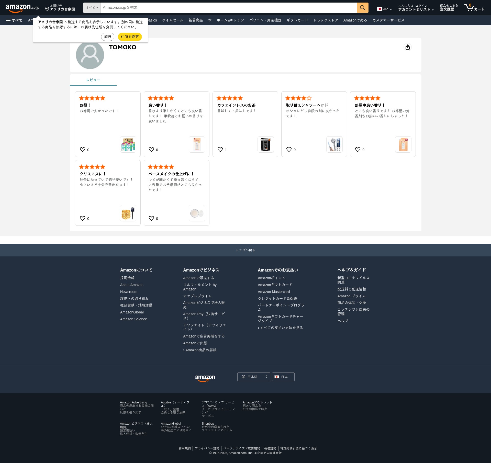Image resolution: width=491 pixels, height=463 pixels.
Task: Click トップへ戻る back-to-top bar
Action: click(245, 250)
